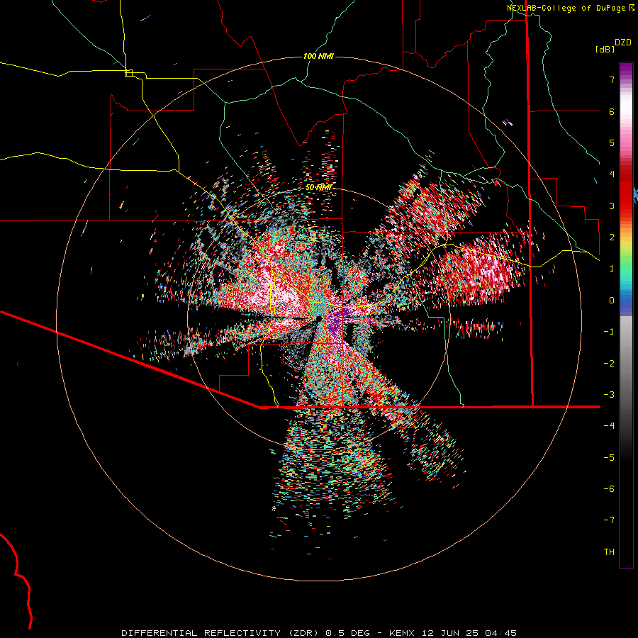Click the -7 value on the scale

tap(609, 520)
